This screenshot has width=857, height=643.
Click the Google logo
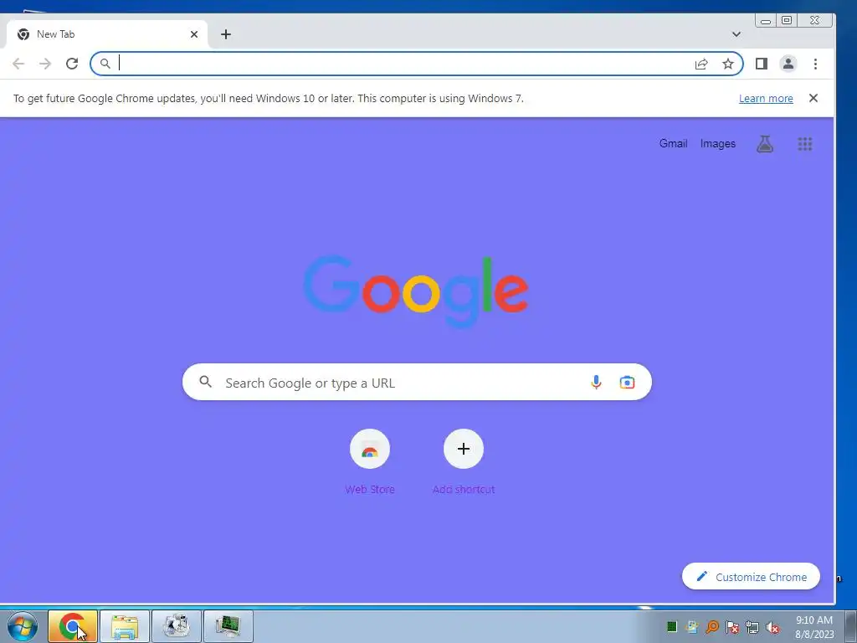(416, 291)
